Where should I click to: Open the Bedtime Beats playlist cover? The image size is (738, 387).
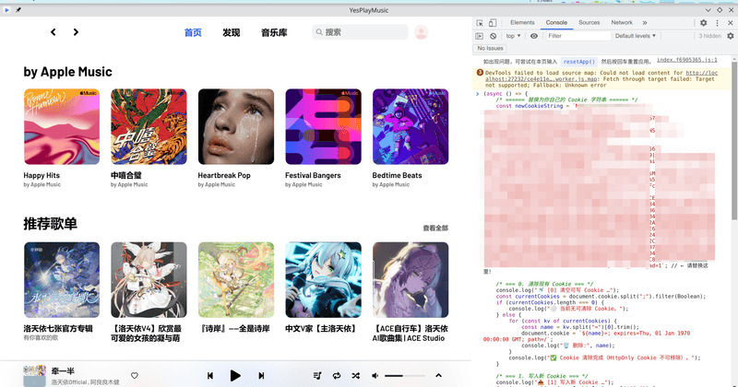coord(411,126)
